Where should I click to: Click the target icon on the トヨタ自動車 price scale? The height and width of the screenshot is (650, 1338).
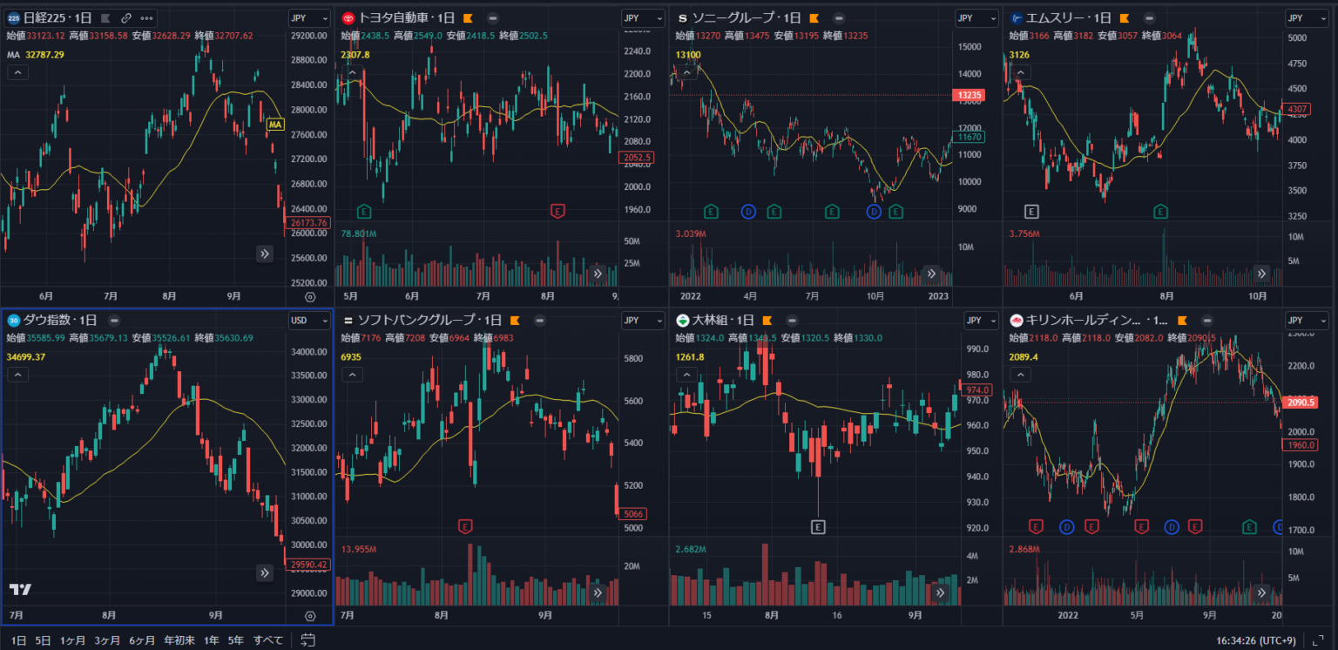tap(646, 295)
